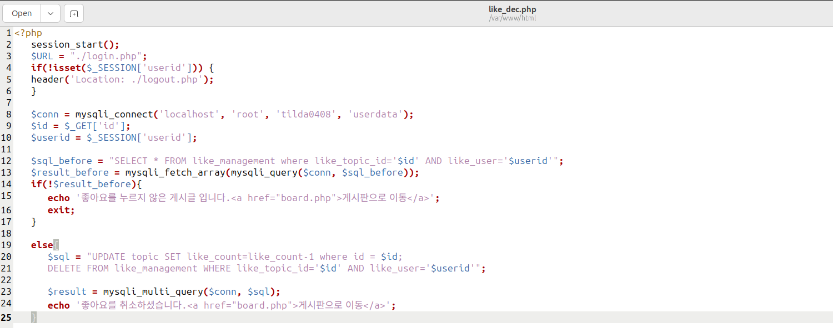Click the "./login.php" string on line 3
The width and height of the screenshot is (833, 328).
(108, 56)
